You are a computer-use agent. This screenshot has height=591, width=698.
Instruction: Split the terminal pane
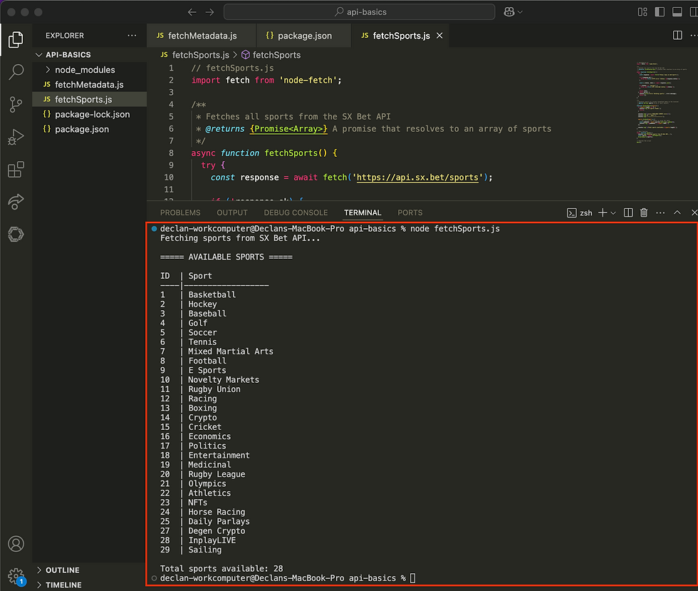pyautogui.click(x=628, y=212)
